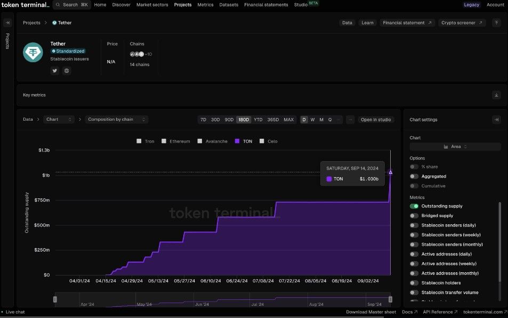Open the Discover menu
This screenshot has width=508, height=318.
[121, 5]
